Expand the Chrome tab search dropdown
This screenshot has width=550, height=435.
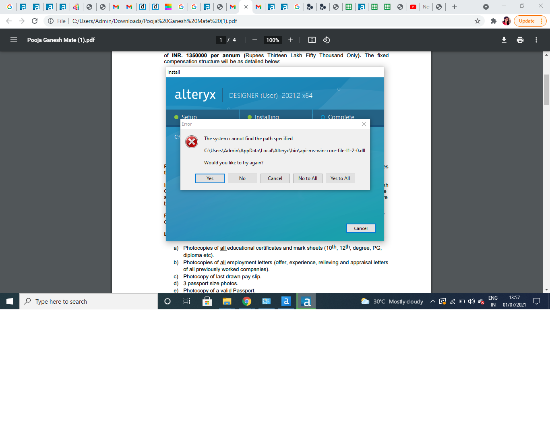486,7
